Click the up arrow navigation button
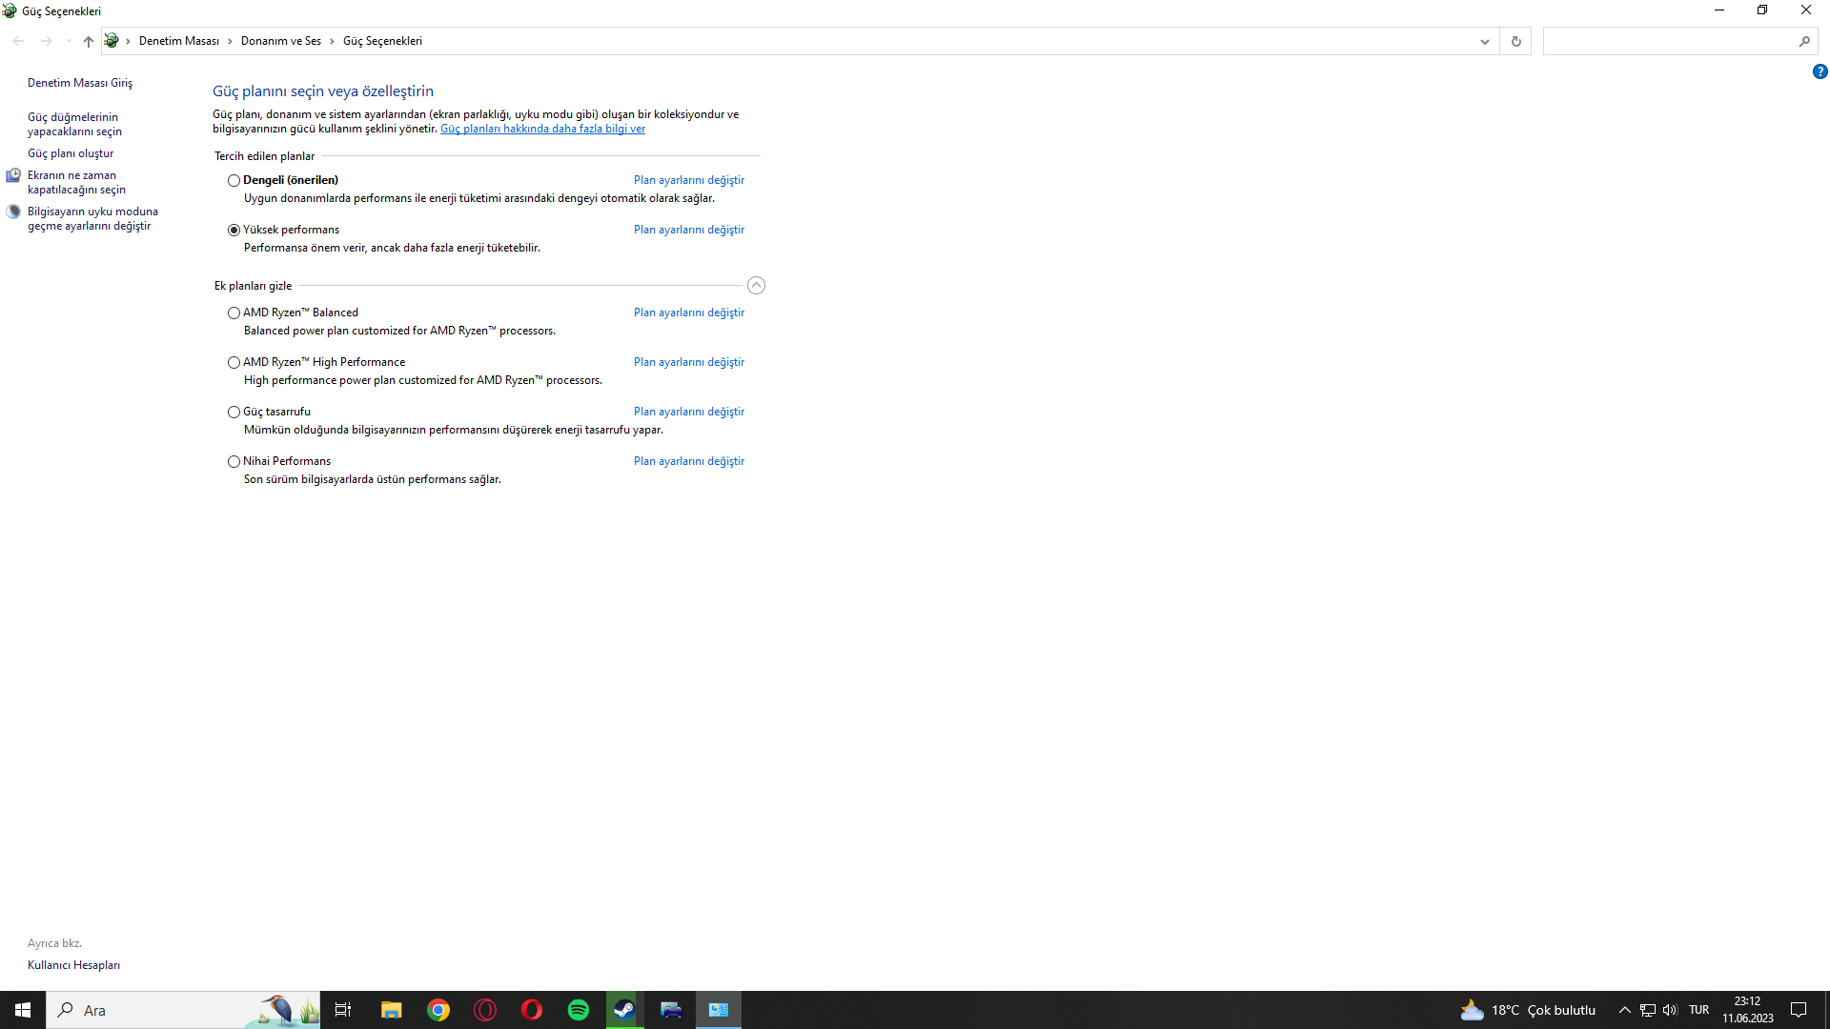This screenshot has height=1029, width=1830. tap(89, 41)
